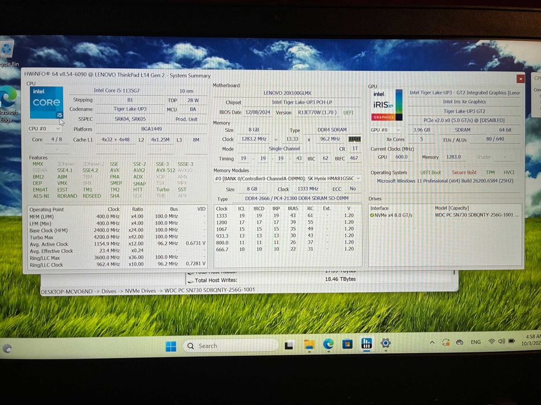541x405 pixels.
Task: Select the memory type DDR4 SDRAM field
Action: click(332, 130)
